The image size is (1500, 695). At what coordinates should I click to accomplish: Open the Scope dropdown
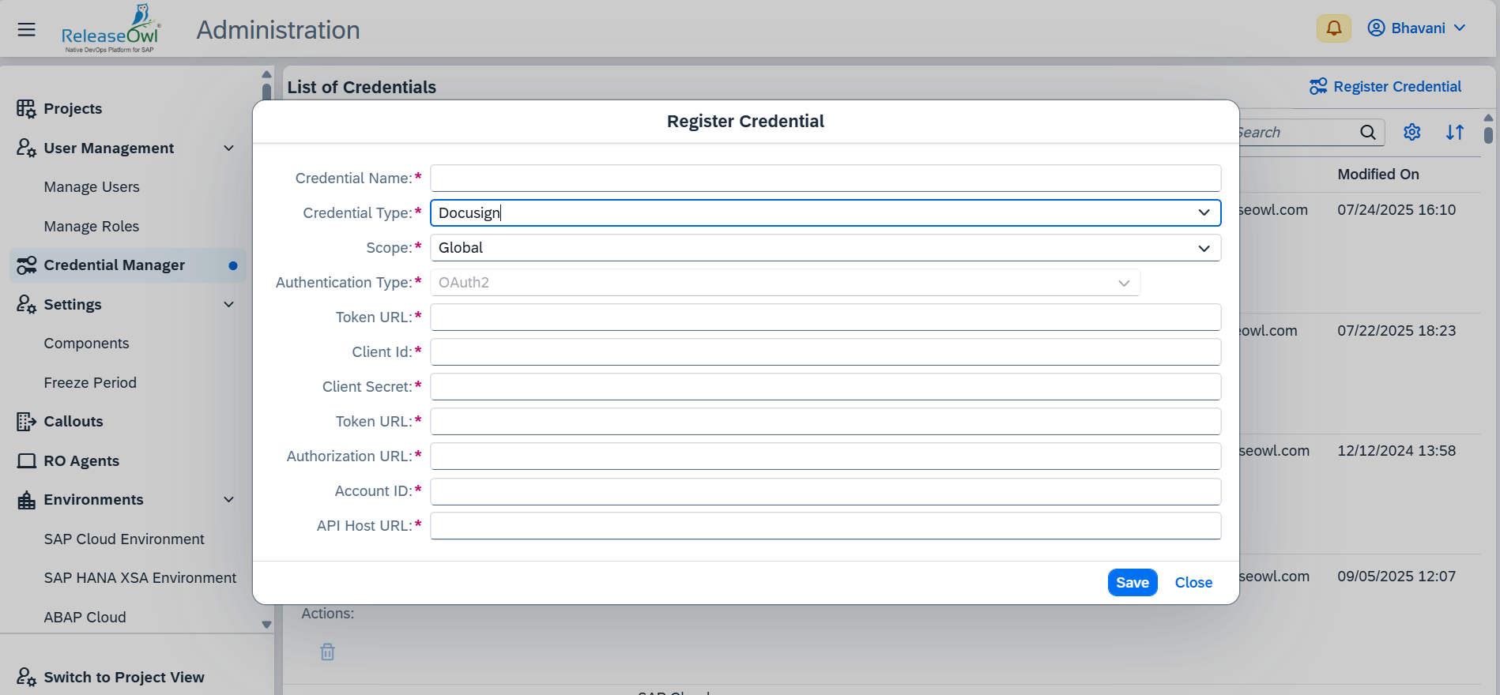[1203, 248]
